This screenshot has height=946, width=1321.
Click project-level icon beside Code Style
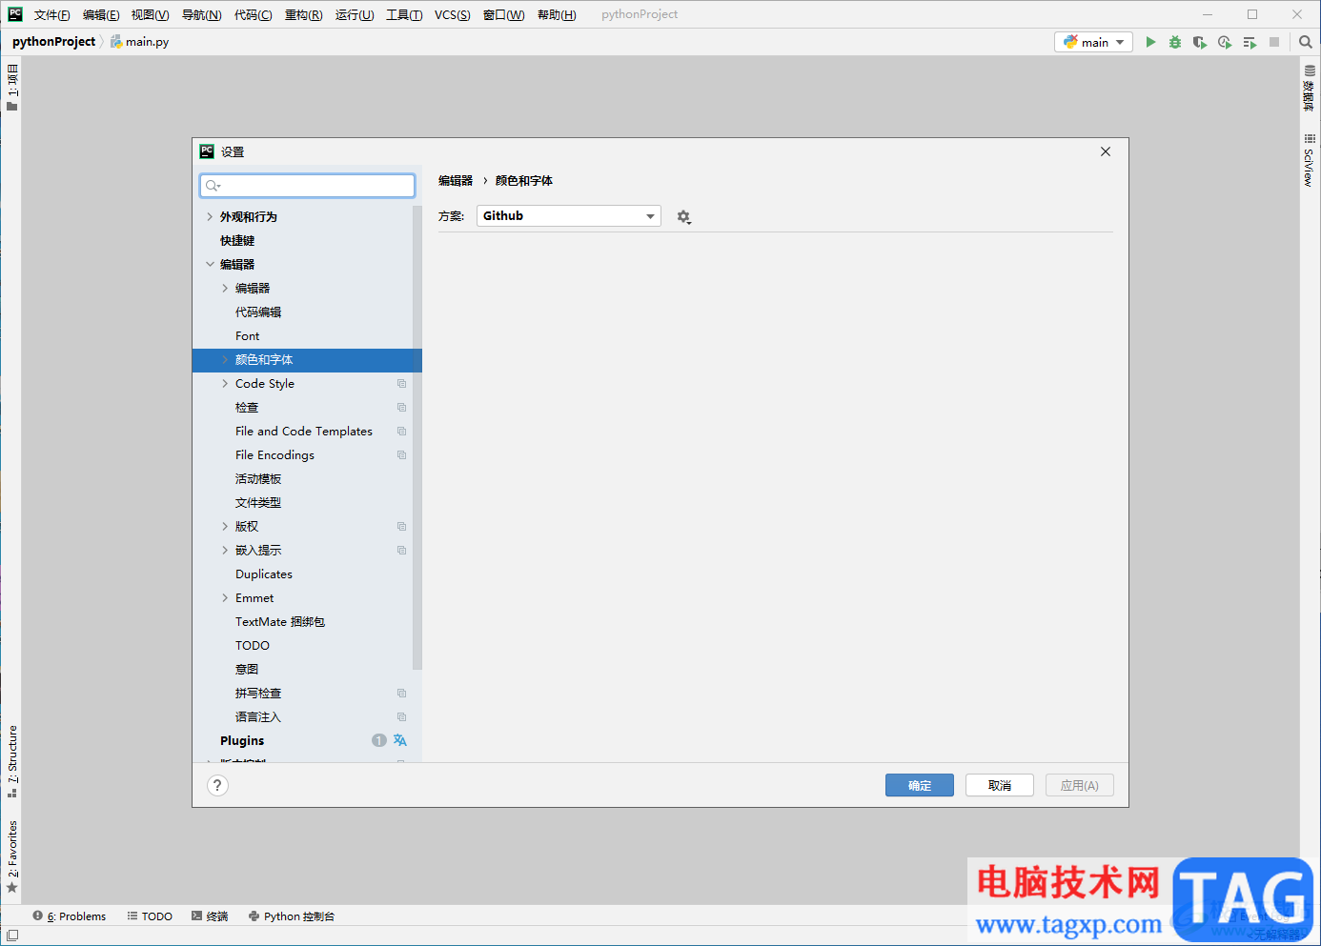point(401,384)
